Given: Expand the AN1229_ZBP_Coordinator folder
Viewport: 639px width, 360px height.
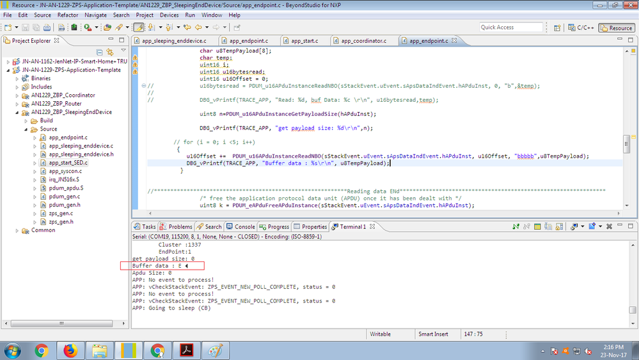Looking at the screenshot, I should 17,95.
